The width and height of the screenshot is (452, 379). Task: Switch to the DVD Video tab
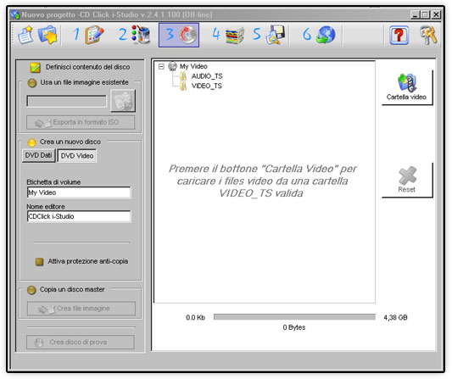point(77,156)
